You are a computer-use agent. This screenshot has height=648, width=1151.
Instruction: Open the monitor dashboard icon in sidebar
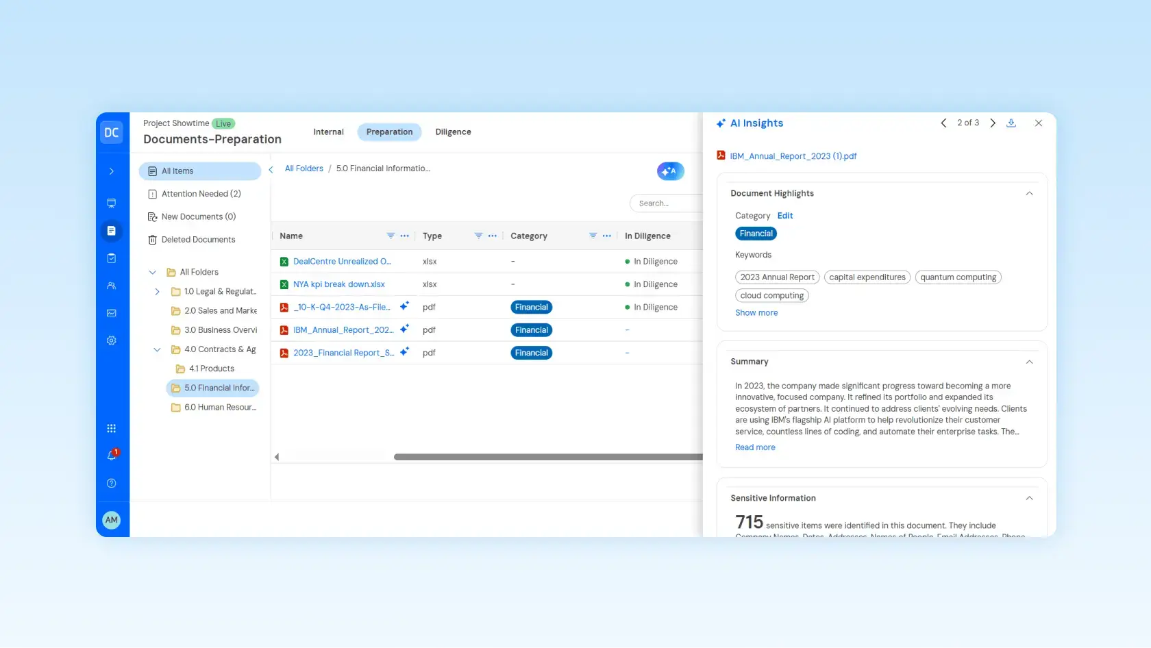(112, 203)
